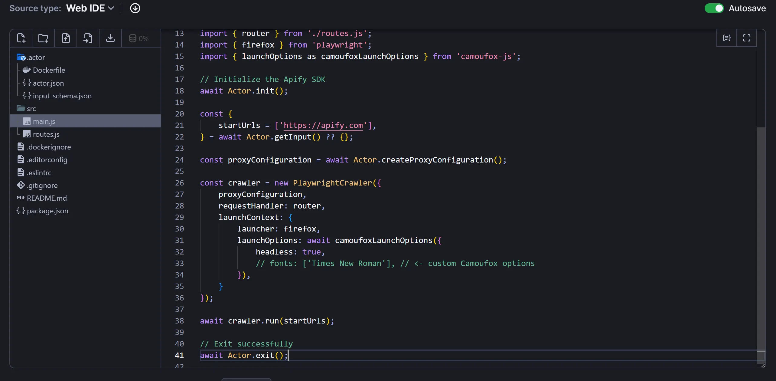This screenshot has width=776, height=381.
Task: Click the format code icon
Action: (x=727, y=38)
